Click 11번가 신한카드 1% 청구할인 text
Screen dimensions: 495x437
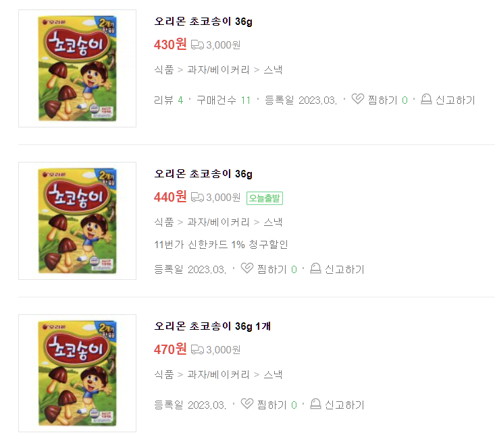click(x=221, y=244)
